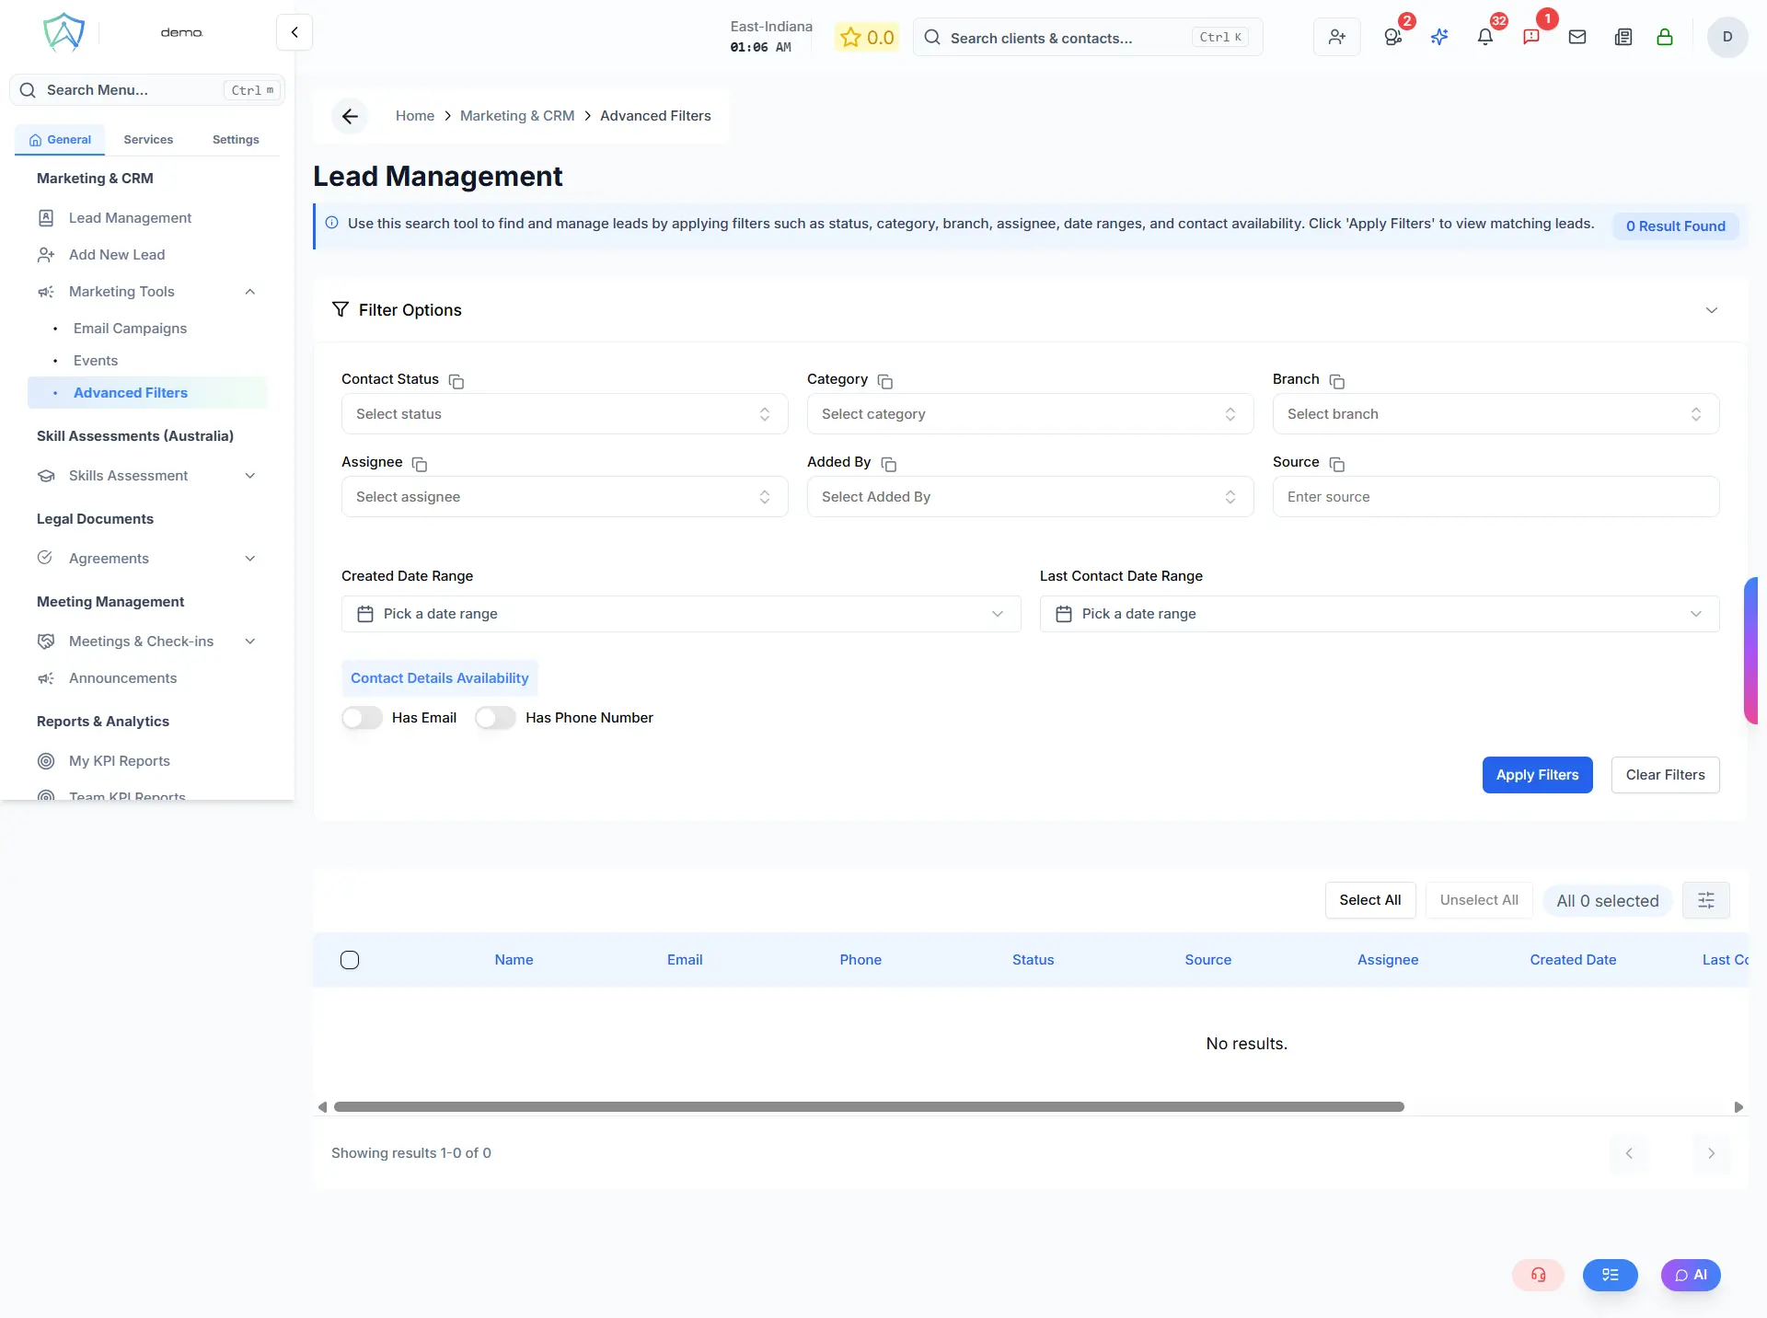Switch to the Services tab

[148, 140]
